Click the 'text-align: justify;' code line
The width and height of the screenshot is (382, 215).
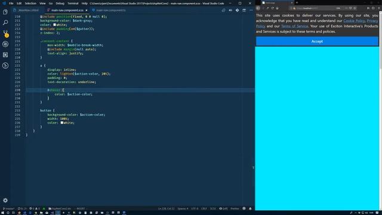click(x=65, y=53)
